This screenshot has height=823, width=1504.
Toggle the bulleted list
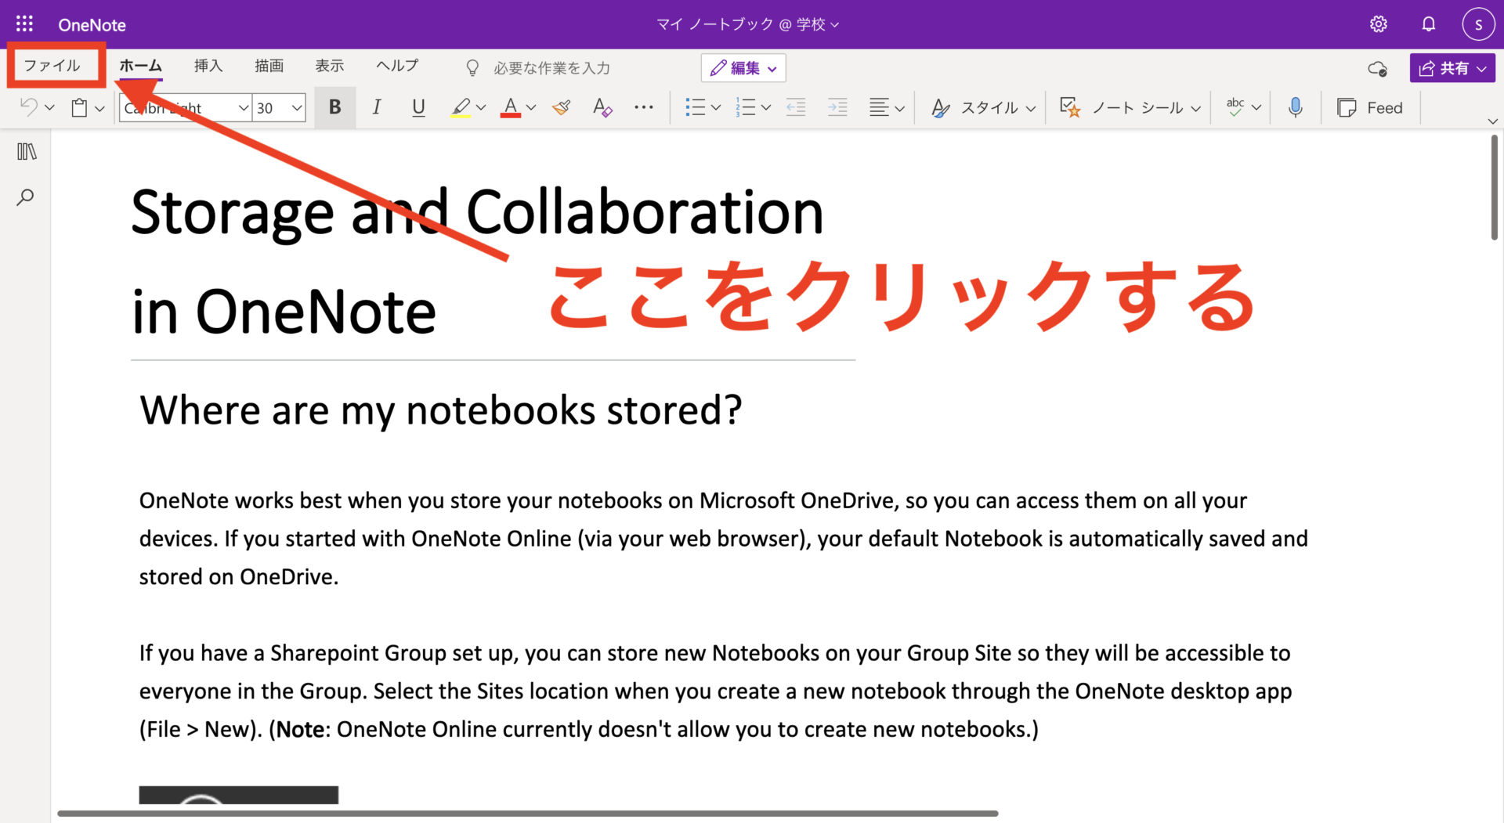pos(696,107)
